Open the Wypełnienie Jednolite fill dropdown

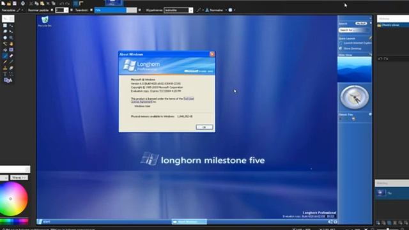pos(178,10)
